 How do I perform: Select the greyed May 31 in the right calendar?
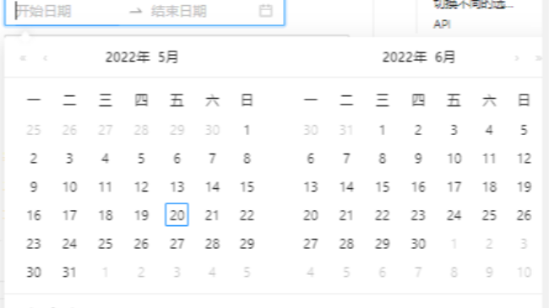[346, 130]
